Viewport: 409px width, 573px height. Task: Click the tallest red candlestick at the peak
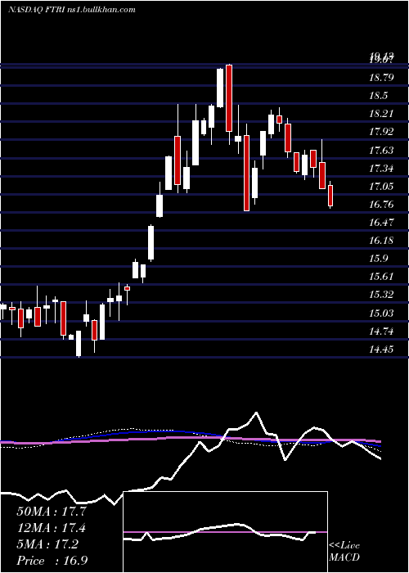tap(229, 98)
